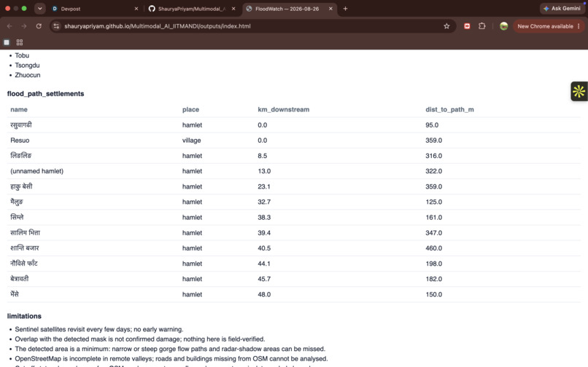The height and width of the screenshot is (367, 588).
Task: Click the 198.0 distance value
Action: [x=433, y=264]
